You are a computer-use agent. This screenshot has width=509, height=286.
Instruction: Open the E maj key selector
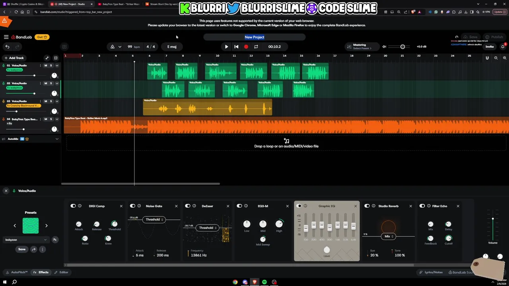point(172,47)
